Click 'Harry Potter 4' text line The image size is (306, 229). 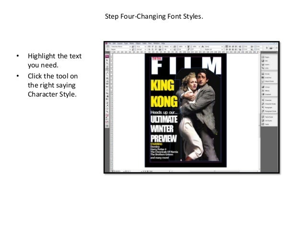[158, 149]
